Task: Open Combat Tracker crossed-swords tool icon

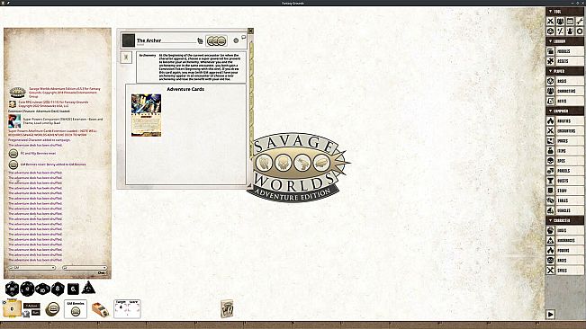Action: coord(551,22)
